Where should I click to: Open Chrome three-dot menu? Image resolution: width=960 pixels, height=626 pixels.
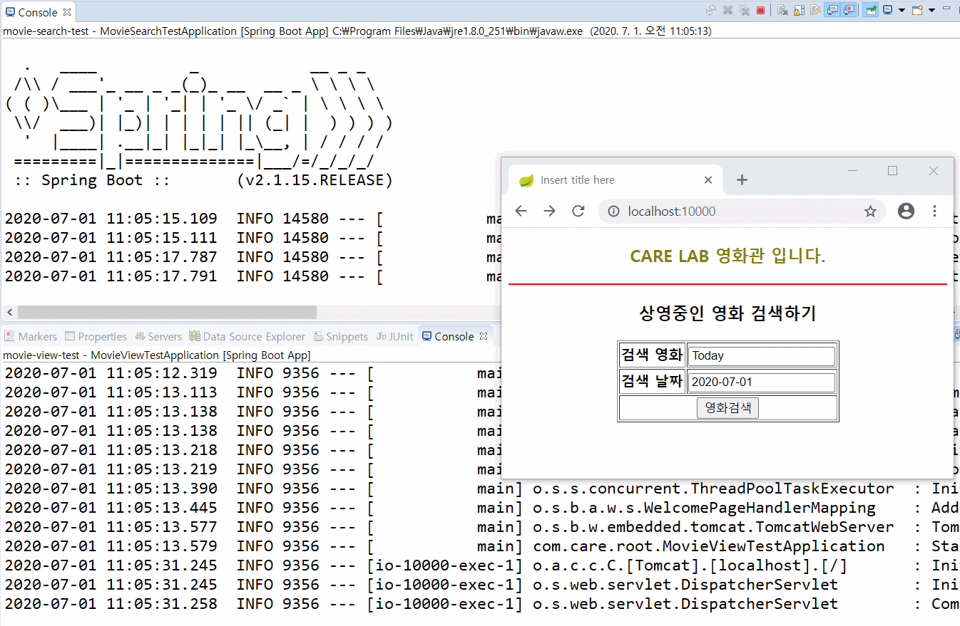point(934,211)
